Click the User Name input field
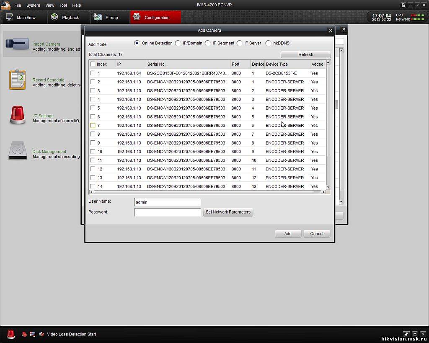Viewport: 429px width, 343px height. (x=168, y=202)
